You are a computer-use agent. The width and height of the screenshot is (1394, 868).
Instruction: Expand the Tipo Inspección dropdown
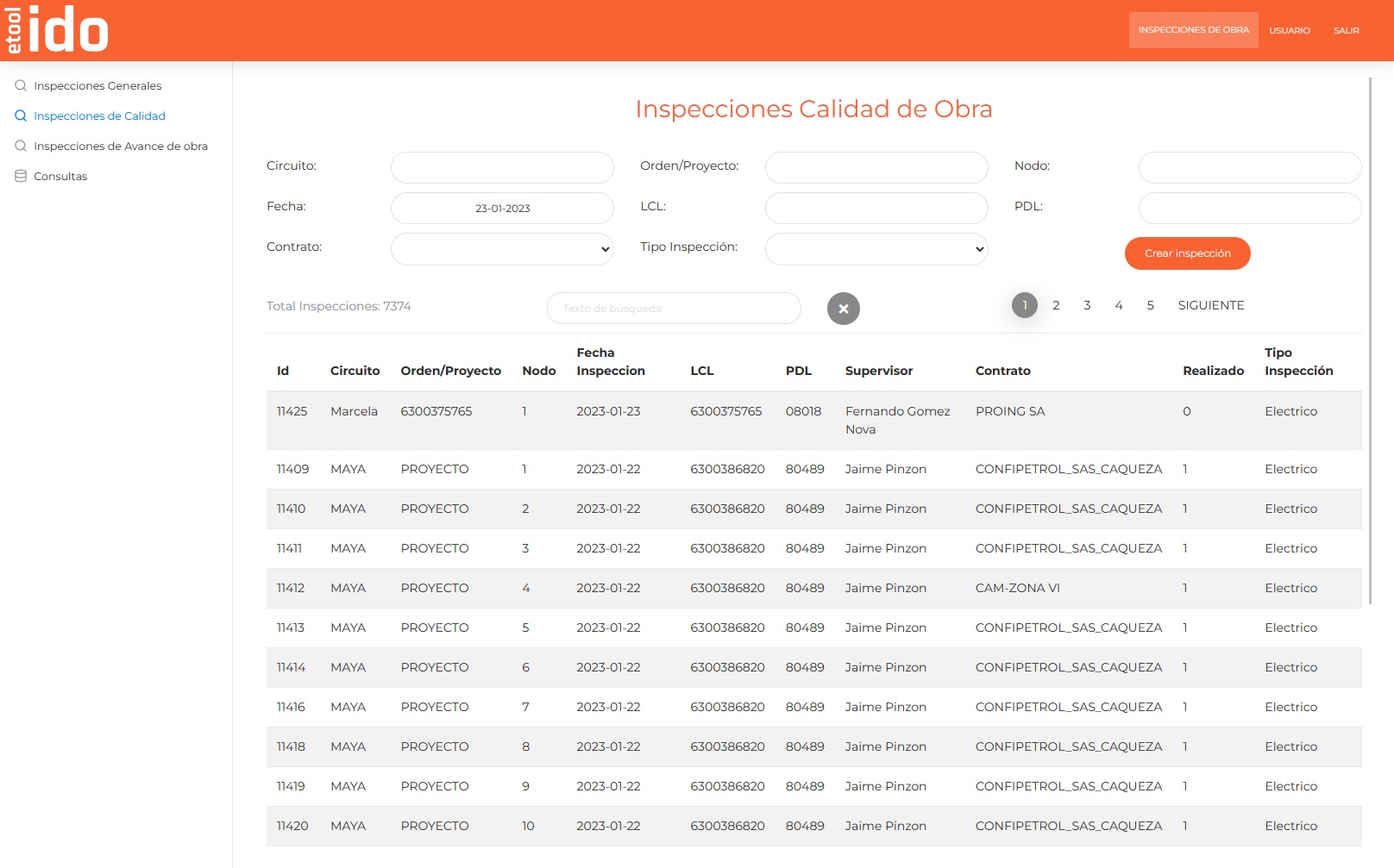pos(876,249)
